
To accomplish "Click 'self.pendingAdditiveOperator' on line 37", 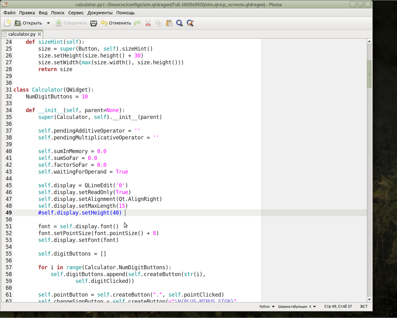I will coord(89,131).
